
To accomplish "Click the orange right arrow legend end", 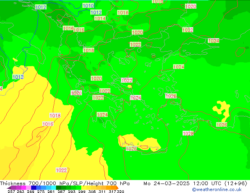I will coord(118,188).
